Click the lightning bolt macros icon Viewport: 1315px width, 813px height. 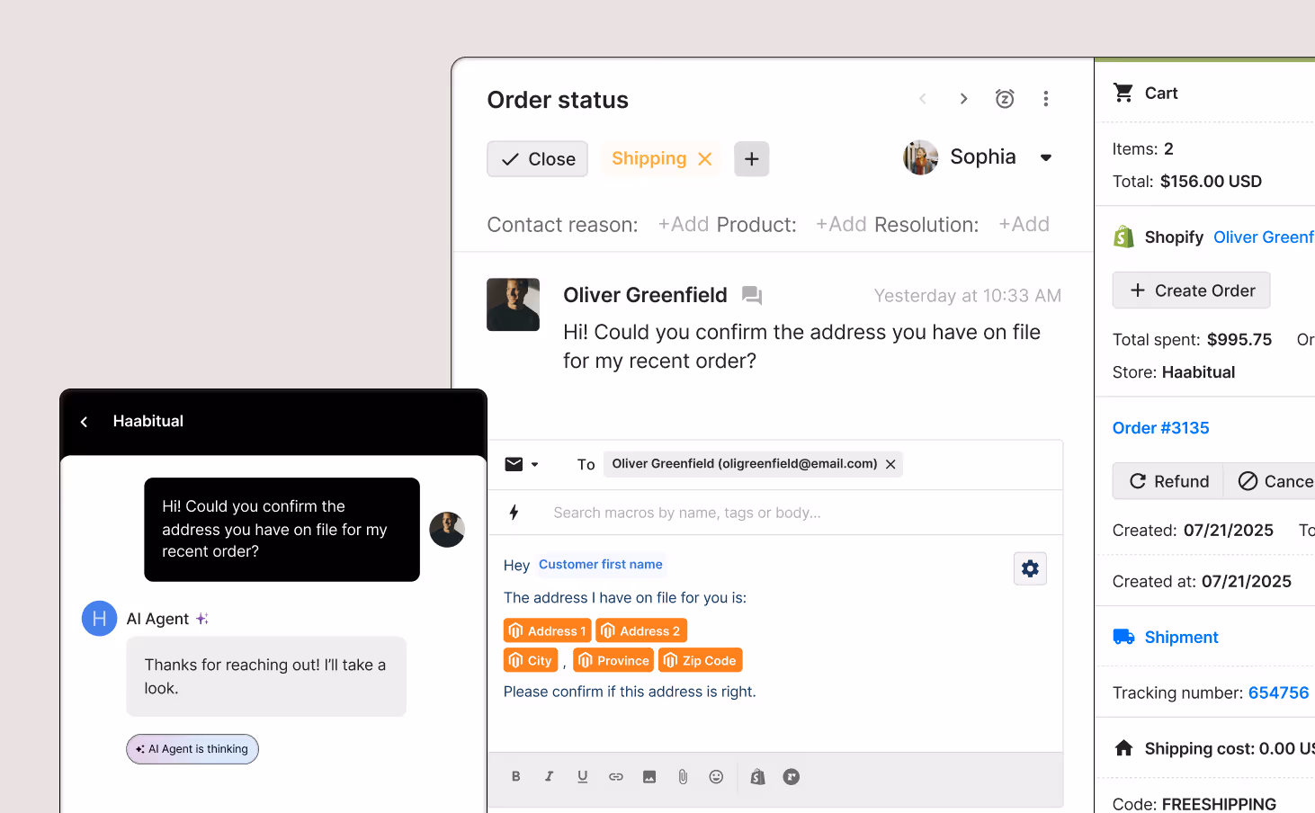[514, 513]
